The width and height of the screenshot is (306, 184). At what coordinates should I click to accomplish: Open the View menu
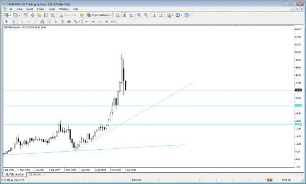(19, 9)
